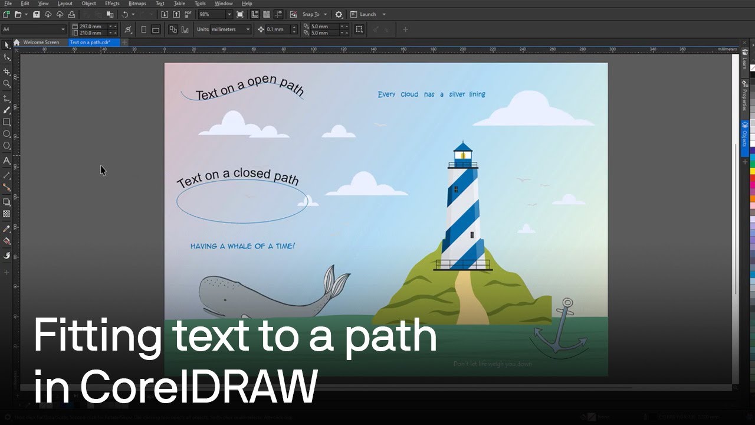
Task: Open the Bitmaps menu
Action: pyautogui.click(x=137, y=4)
